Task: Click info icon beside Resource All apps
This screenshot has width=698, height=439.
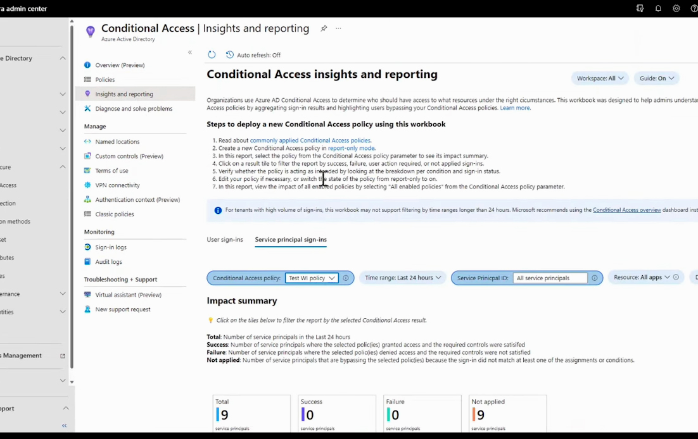Action: coord(676,277)
